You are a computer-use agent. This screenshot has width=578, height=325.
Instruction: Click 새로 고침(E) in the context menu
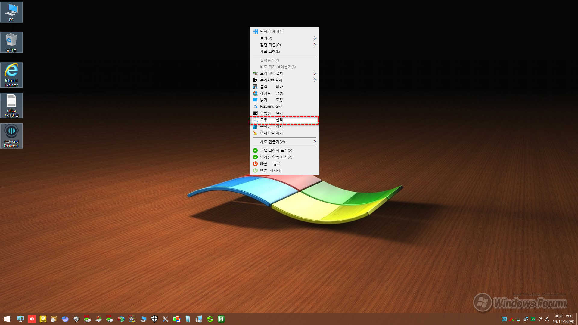tap(284, 51)
